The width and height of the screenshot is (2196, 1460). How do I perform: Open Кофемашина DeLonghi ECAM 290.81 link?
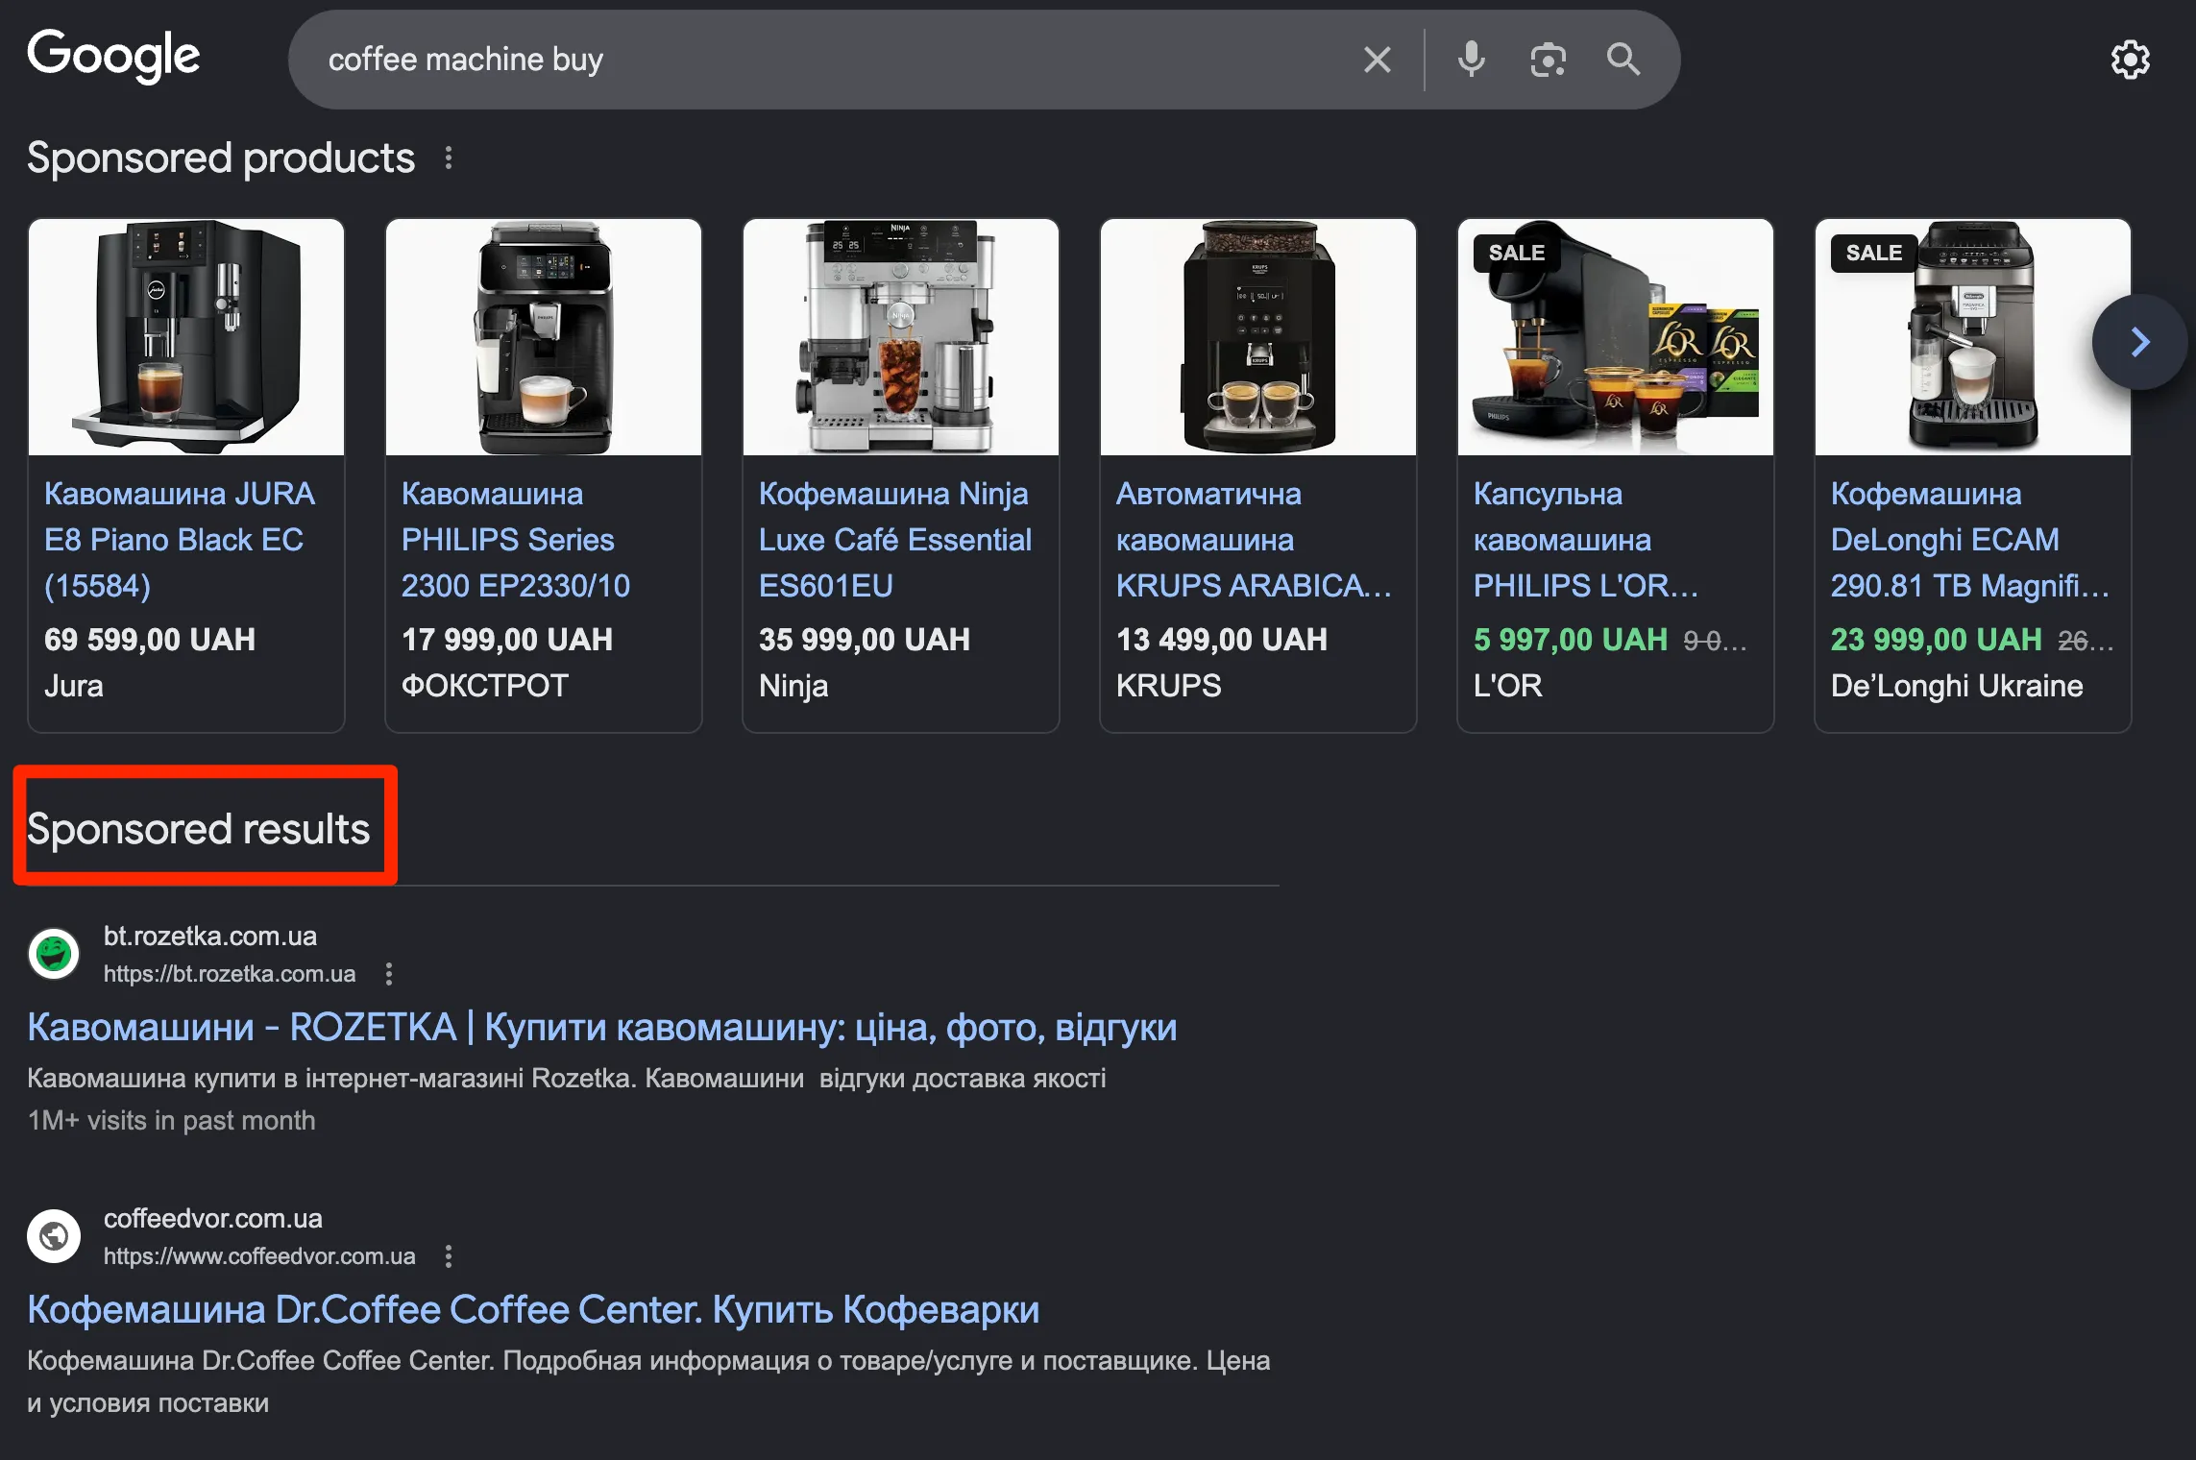point(1970,540)
